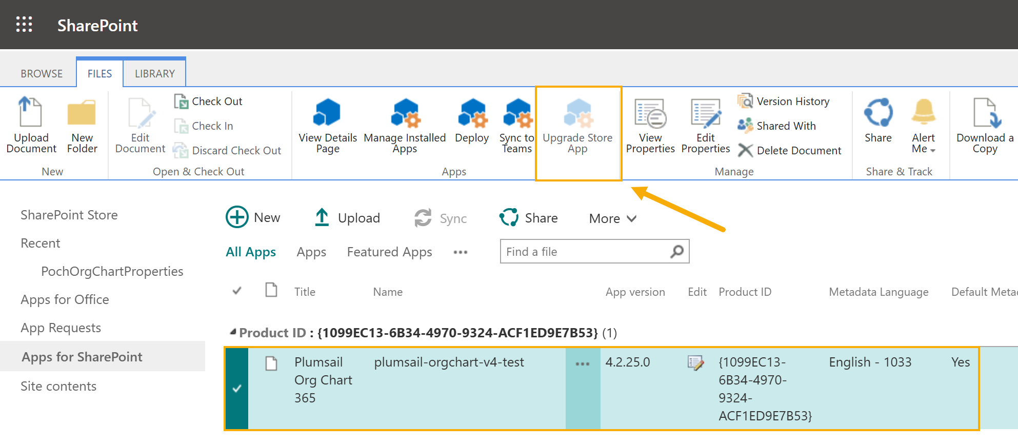Switch to the FILES tab
Image resolution: width=1018 pixels, height=446 pixels.
click(99, 74)
